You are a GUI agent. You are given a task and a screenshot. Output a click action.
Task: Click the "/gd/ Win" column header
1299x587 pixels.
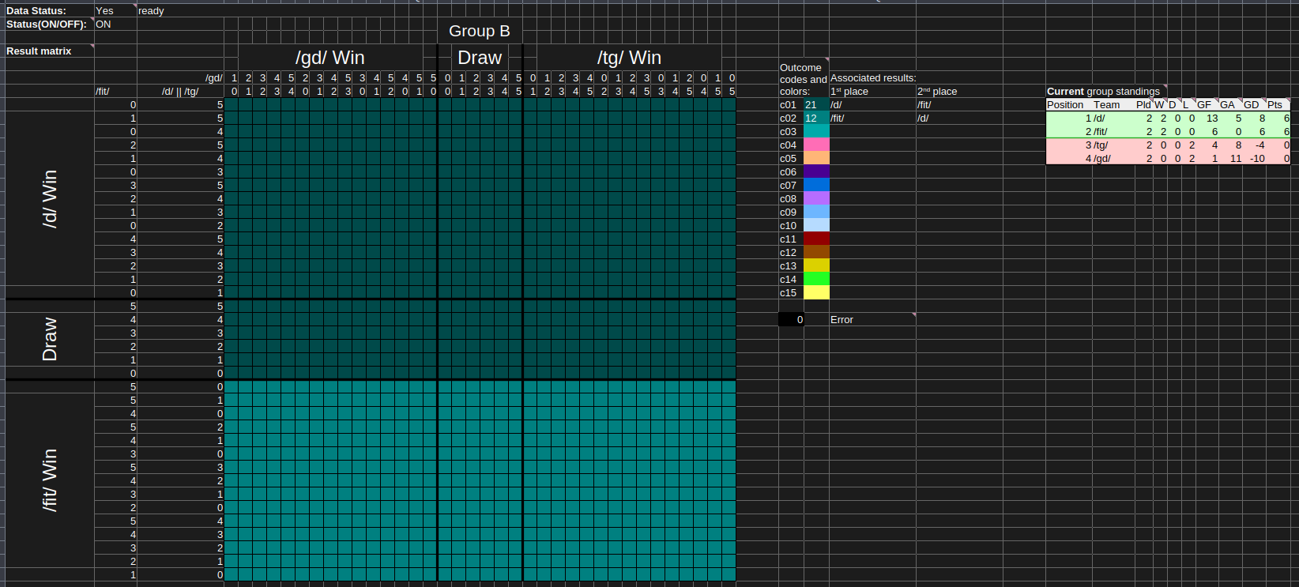coord(330,58)
